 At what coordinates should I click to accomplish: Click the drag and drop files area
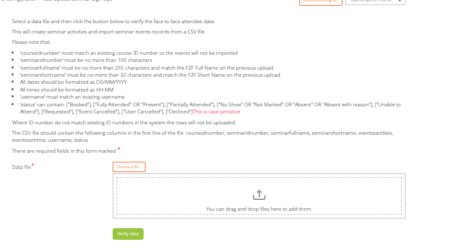point(259,196)
